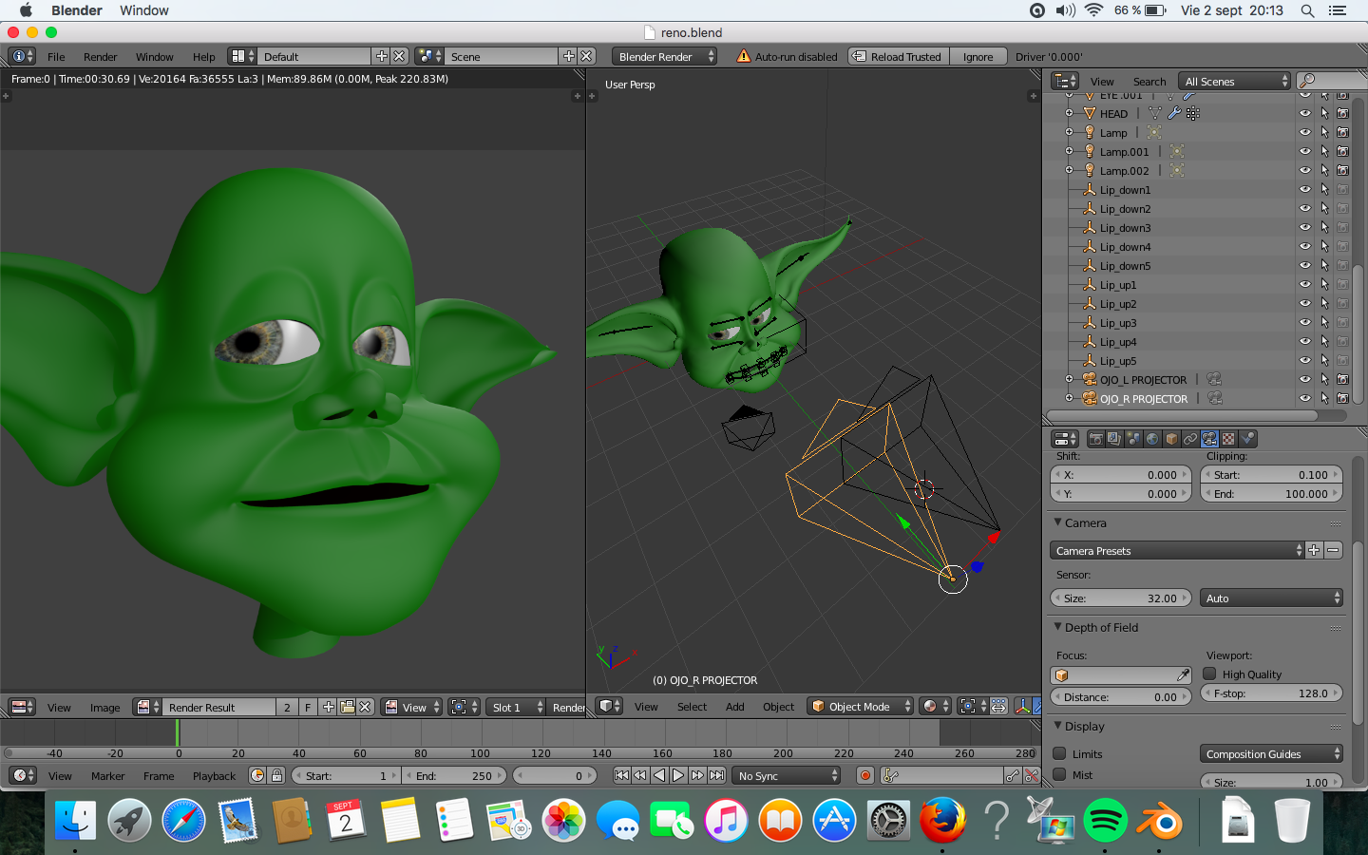The width and height of the screenshot is (1368, 855).
Task: Click the 3D manipulator axis icon
Action: [x=1022, y=706]
